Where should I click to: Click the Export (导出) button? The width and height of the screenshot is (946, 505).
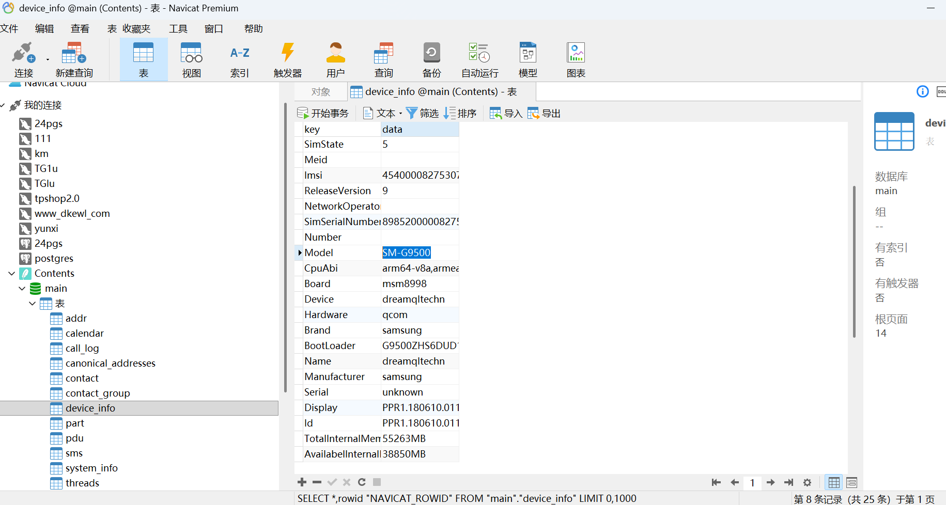pyautogui.click(x=544, y=113)
